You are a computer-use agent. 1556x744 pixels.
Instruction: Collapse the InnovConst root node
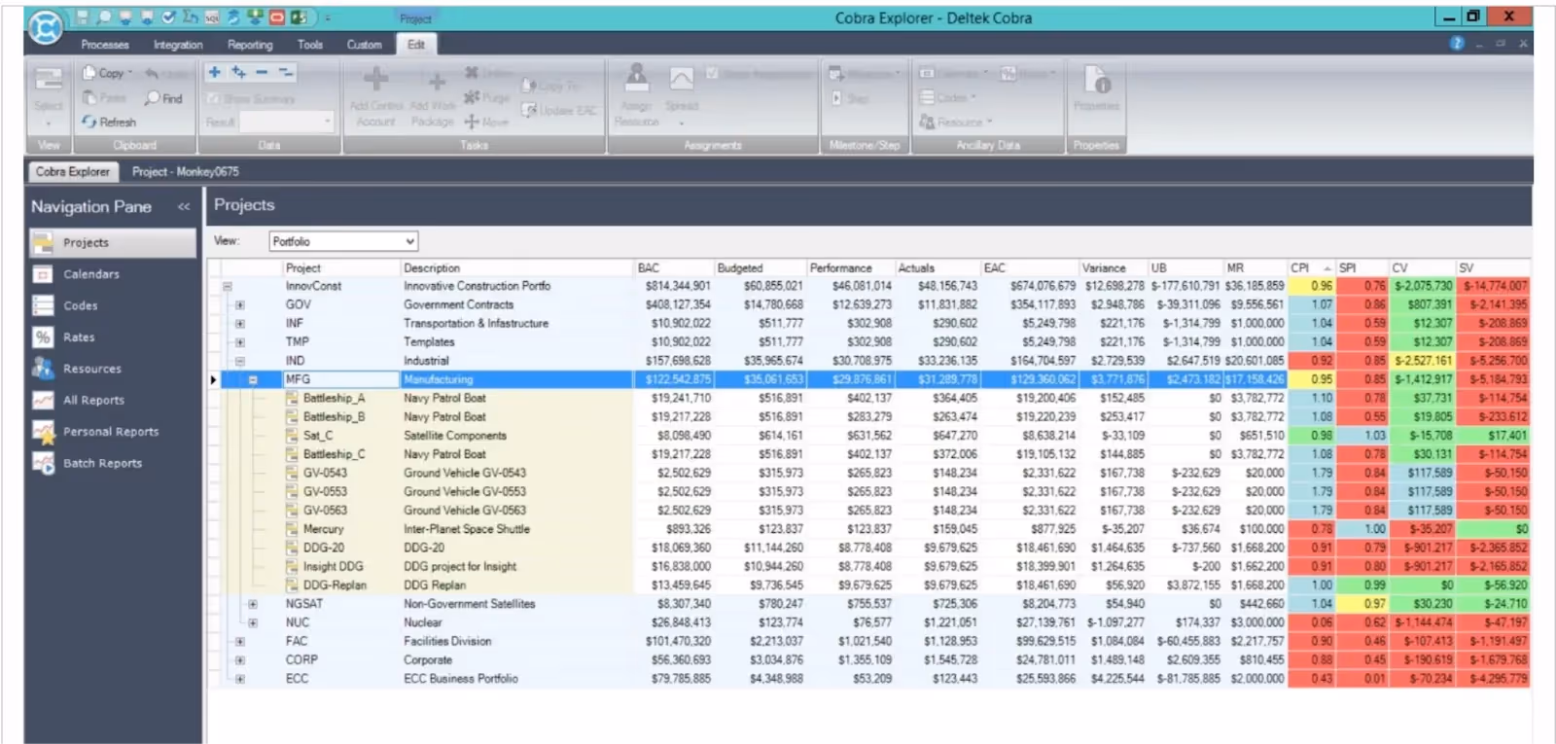click(227, 286)
